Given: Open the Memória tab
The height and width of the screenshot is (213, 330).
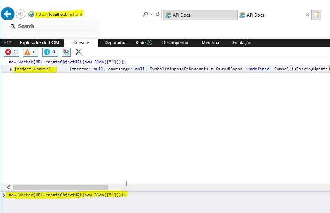Looking at the screenshot, I should [x=210, y=43].
